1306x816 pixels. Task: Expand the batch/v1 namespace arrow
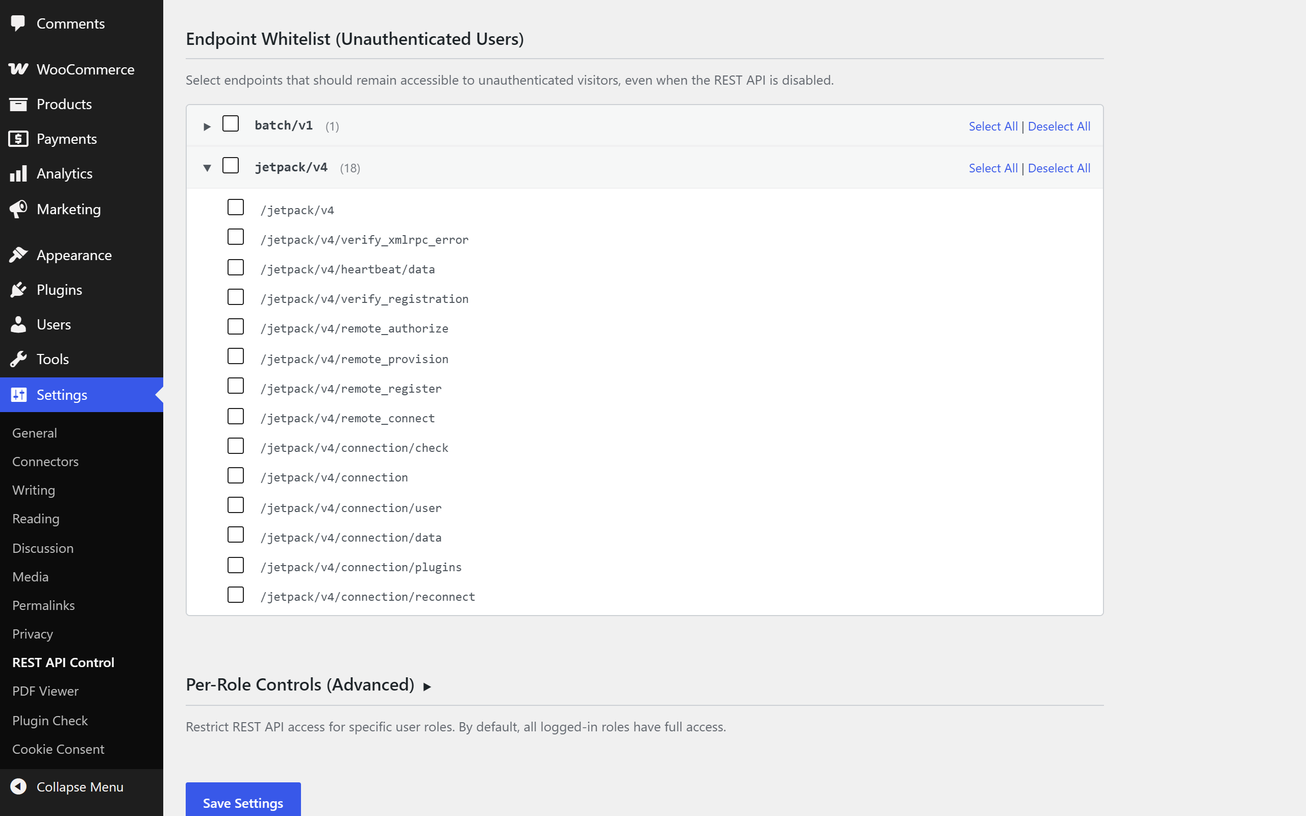point(207,126)
